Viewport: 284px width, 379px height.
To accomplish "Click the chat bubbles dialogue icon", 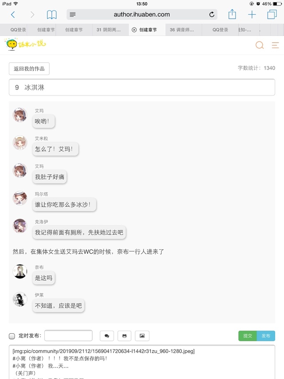I will (107, 336).
